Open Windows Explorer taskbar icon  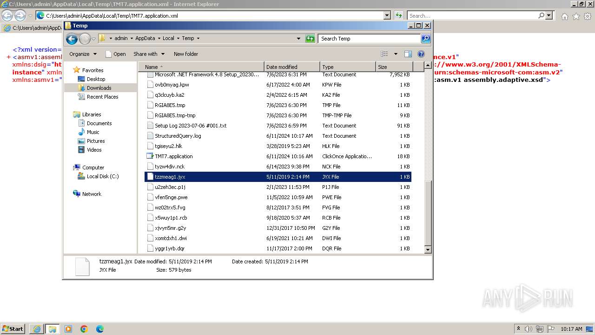(x=53, y=329)
